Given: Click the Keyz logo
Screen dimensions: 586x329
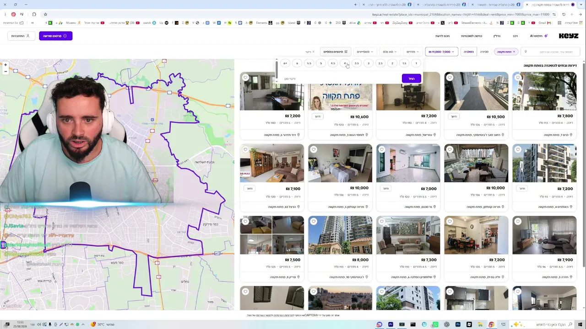Looking at the screenshot, I should (x=568, y=36).
